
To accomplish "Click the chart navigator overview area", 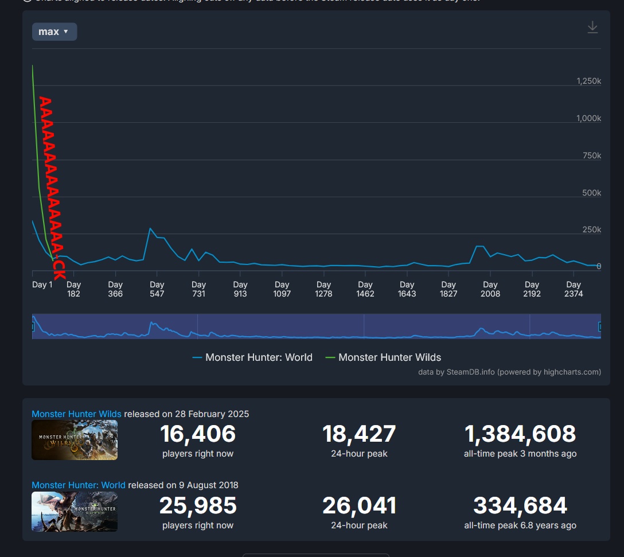I will [317, 326].
